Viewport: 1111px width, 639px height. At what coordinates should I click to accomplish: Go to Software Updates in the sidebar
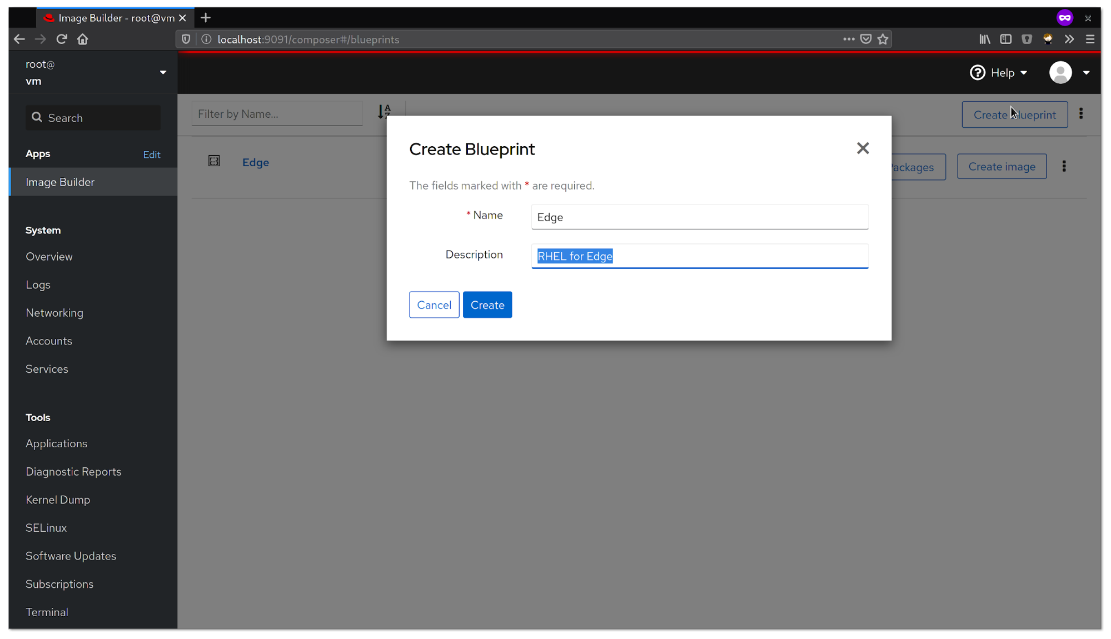pos(71,556)
